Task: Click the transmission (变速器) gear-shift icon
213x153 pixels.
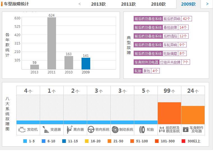Action: point(45,129)
